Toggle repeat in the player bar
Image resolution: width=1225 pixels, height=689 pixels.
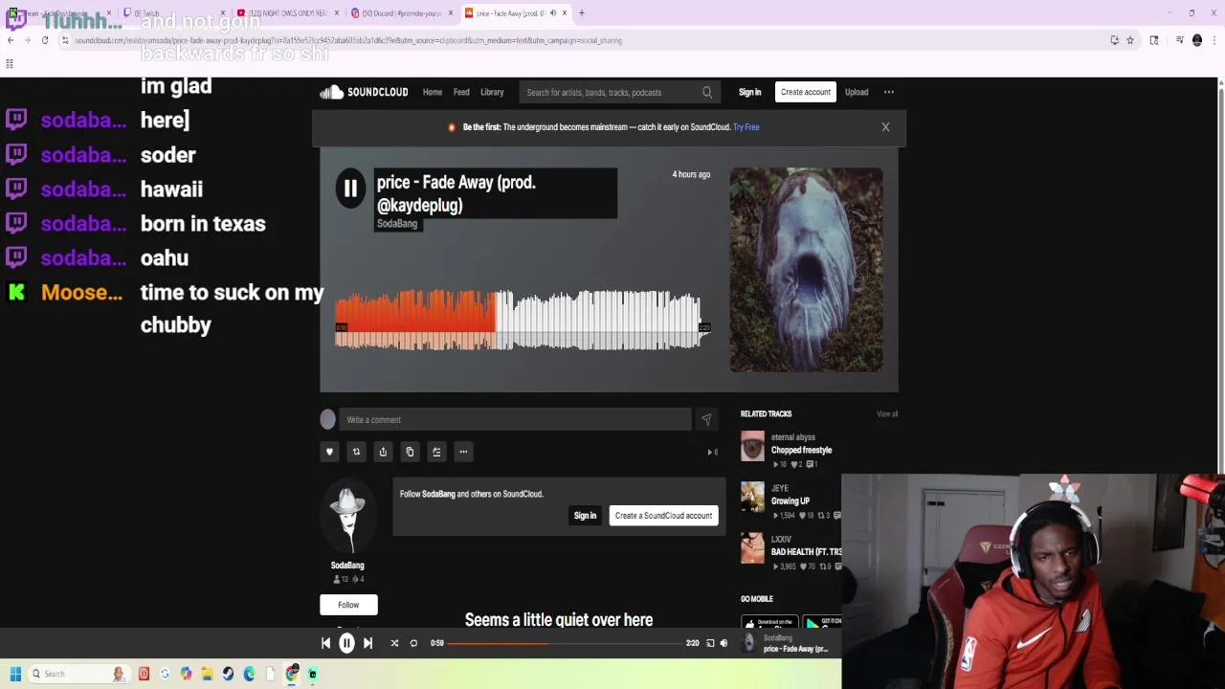coord(413,643)
